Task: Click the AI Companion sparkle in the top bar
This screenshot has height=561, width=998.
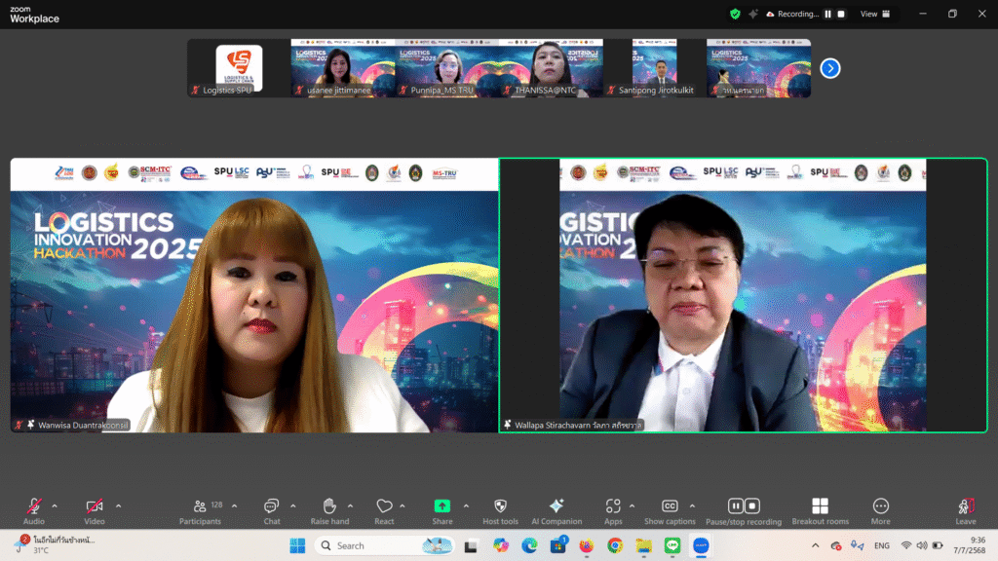Action: click(x=753, y=14)
